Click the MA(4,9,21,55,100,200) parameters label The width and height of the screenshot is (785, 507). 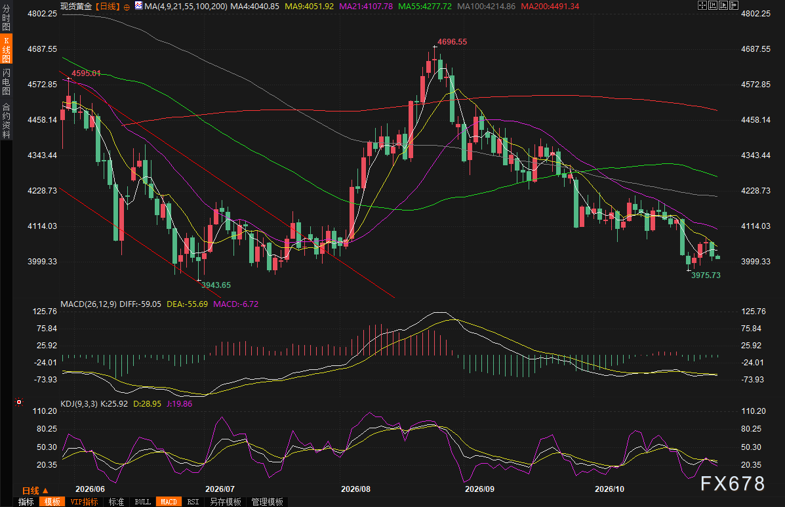[186, 7]
